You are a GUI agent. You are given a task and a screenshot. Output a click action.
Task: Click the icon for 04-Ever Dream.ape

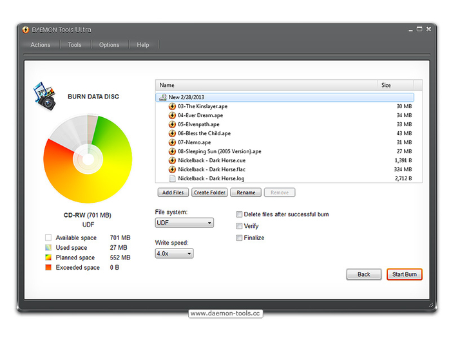click(172, 115)
